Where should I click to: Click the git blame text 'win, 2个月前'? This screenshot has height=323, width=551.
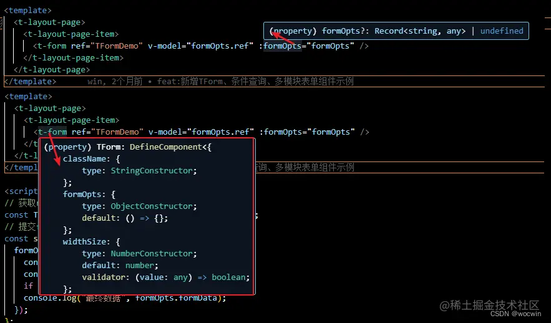click(115, 82)
